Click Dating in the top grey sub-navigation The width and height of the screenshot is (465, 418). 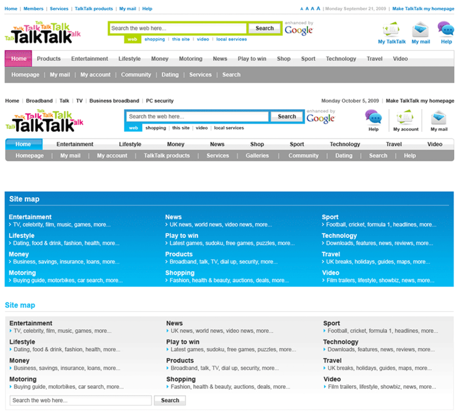tap(170, 75)
